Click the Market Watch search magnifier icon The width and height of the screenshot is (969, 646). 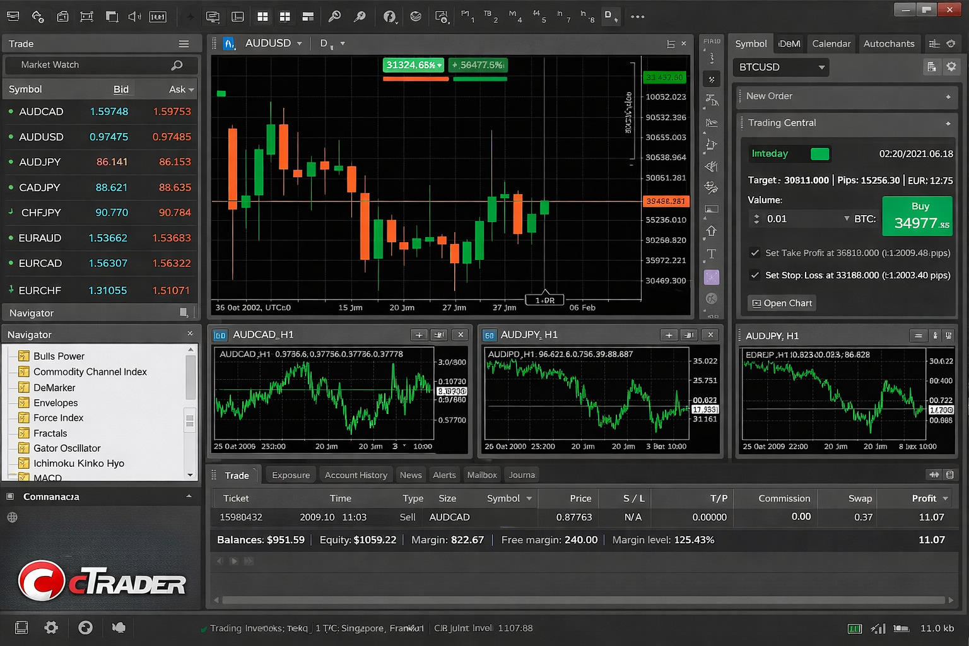pos(177,65)
